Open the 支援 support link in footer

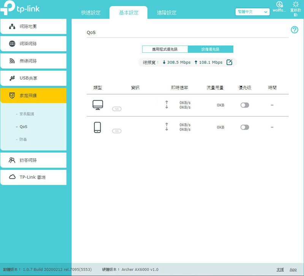pyautogui.click(x=280, y=270)
